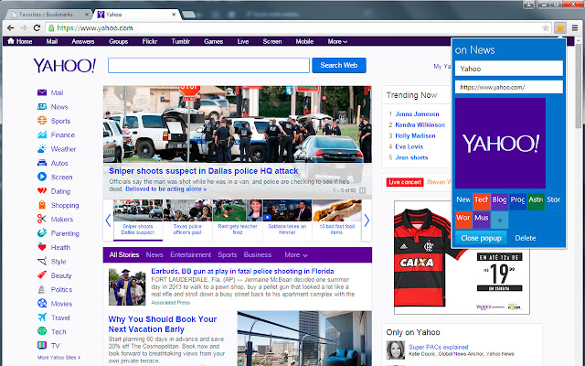This screenshot has height=366, width=585.
Task: Click the gray bookmark star in address bar
Action: click(546, 28)
